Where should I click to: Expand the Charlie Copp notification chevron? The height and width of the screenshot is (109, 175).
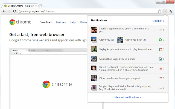tap(164, 30)
